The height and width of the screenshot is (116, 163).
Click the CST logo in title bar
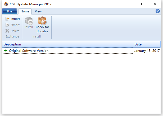click(6, 4)
